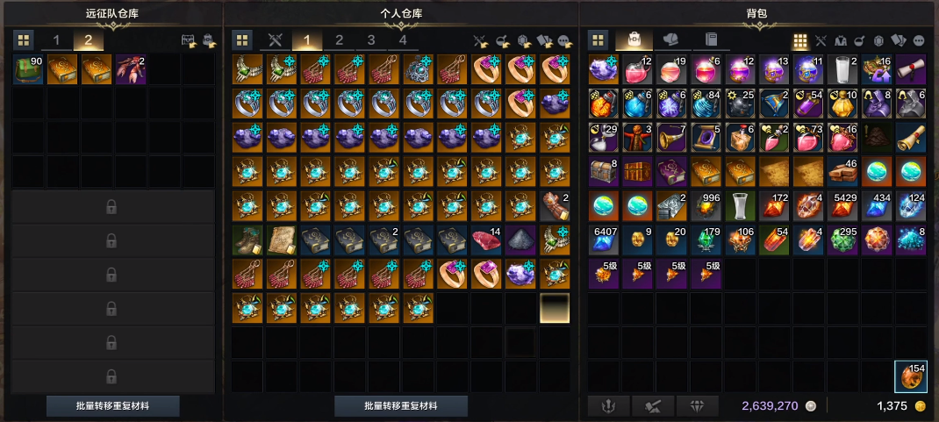Open the pet inventory tab icon

click(x=670, y=40)
